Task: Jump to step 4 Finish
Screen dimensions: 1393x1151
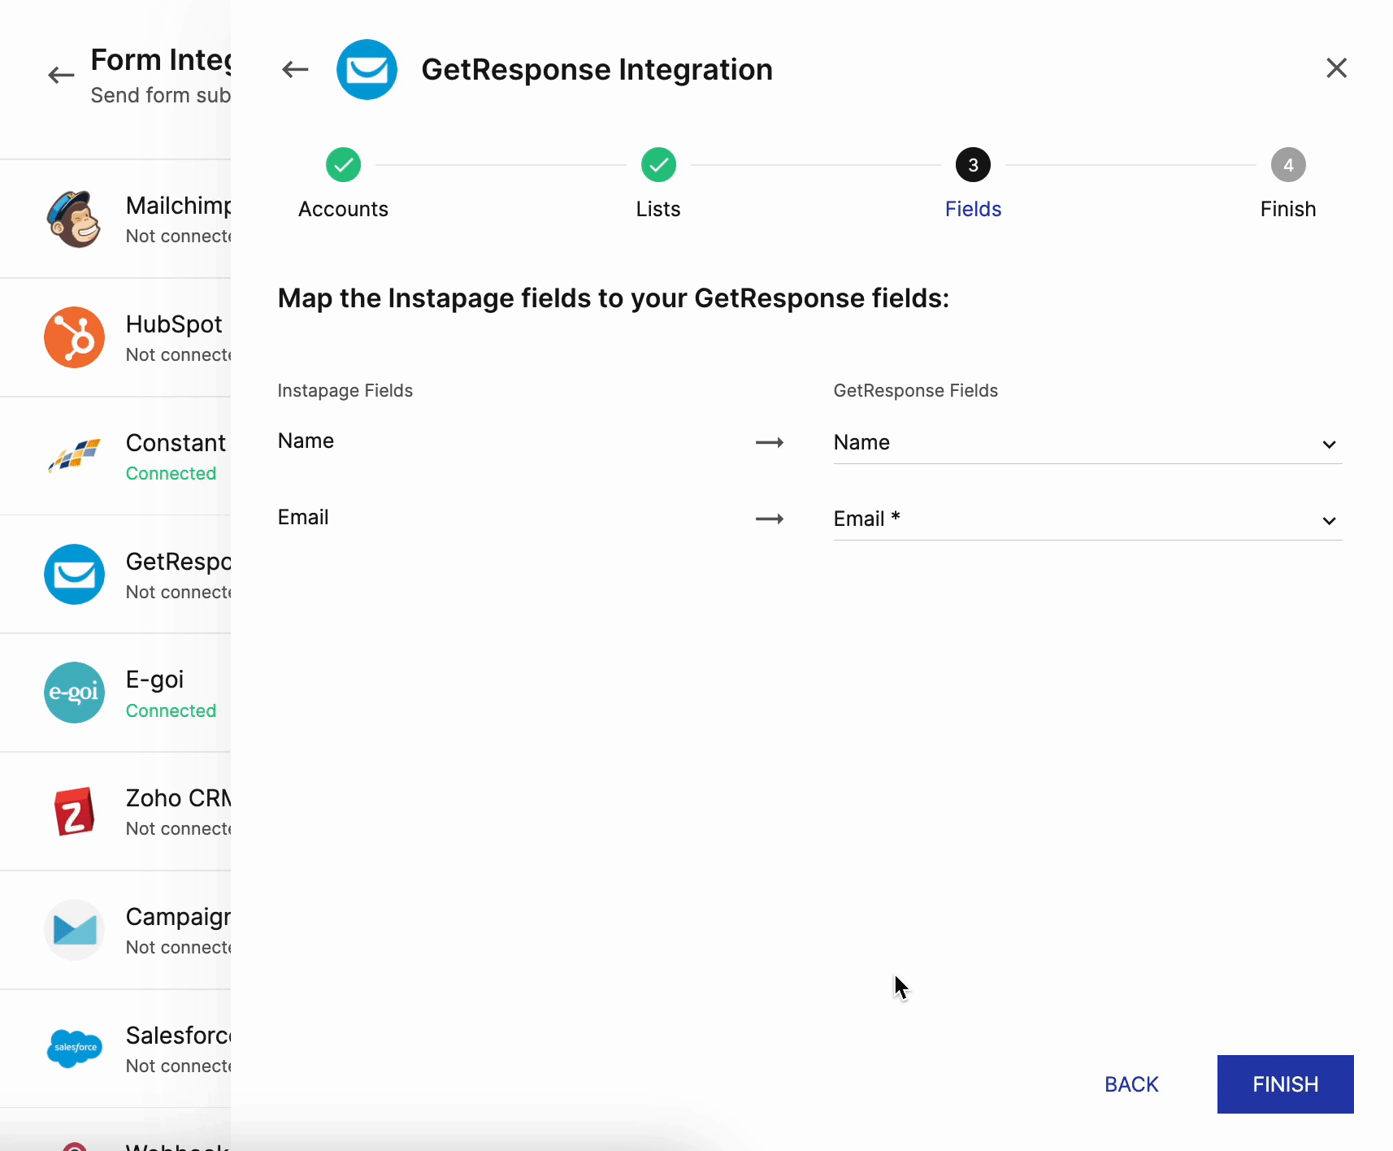Action: click(x=1287, y=166)
